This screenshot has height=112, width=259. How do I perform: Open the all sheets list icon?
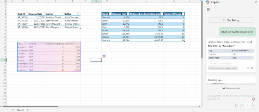click(x=13, y=110)
